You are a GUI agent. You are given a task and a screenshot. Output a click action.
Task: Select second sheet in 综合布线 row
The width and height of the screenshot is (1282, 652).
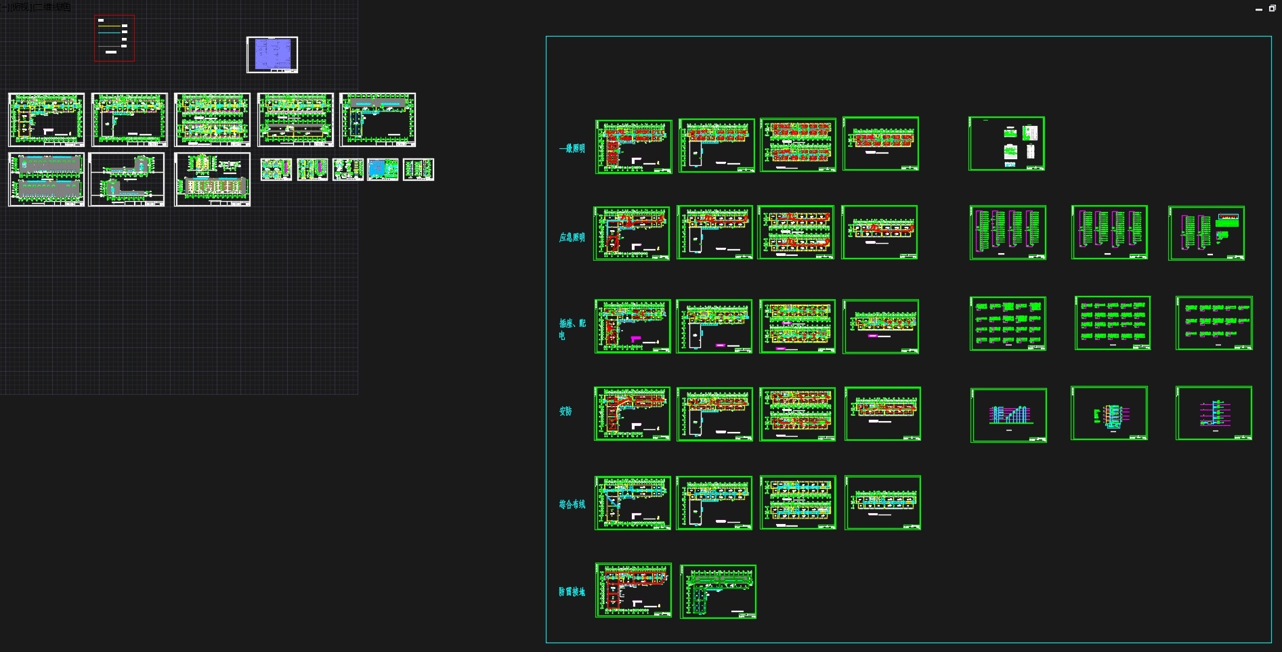pyautogui.click(x=714, y=503)
